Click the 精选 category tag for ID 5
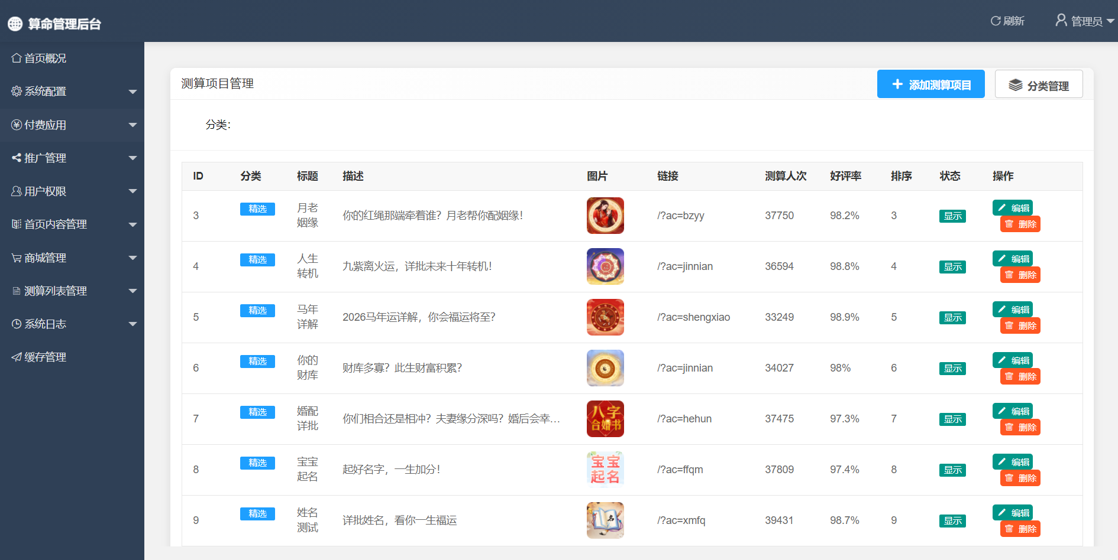The image size is (1118, 560). [257, 311]
